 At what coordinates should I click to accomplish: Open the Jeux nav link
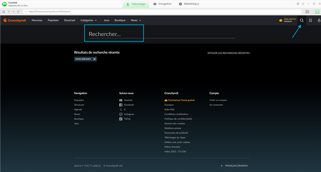(x=106, y=20)
